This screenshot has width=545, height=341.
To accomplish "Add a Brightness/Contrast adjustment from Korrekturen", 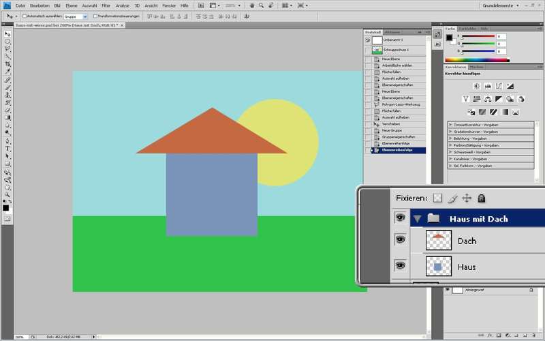I will (x=476, y=85).
